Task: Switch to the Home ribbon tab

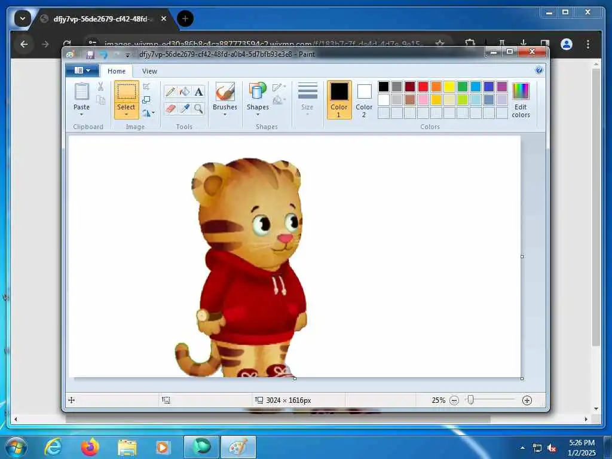Action: point(117,71)
